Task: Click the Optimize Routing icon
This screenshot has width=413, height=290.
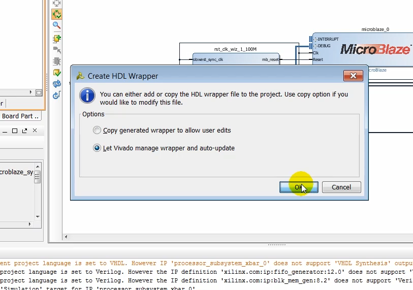Action: [56, 95]
